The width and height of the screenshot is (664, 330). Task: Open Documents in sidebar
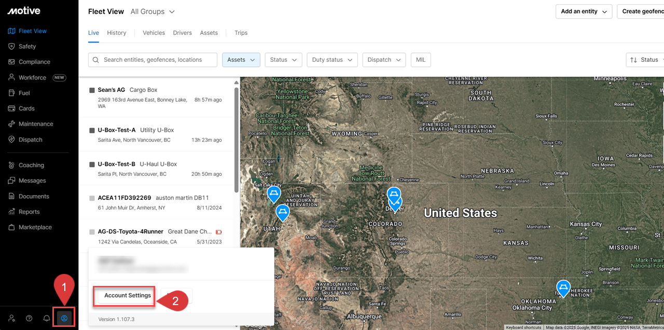(34, 196)
